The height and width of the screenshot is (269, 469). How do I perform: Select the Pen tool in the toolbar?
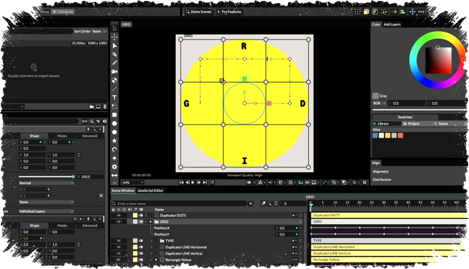coord(114,54)
